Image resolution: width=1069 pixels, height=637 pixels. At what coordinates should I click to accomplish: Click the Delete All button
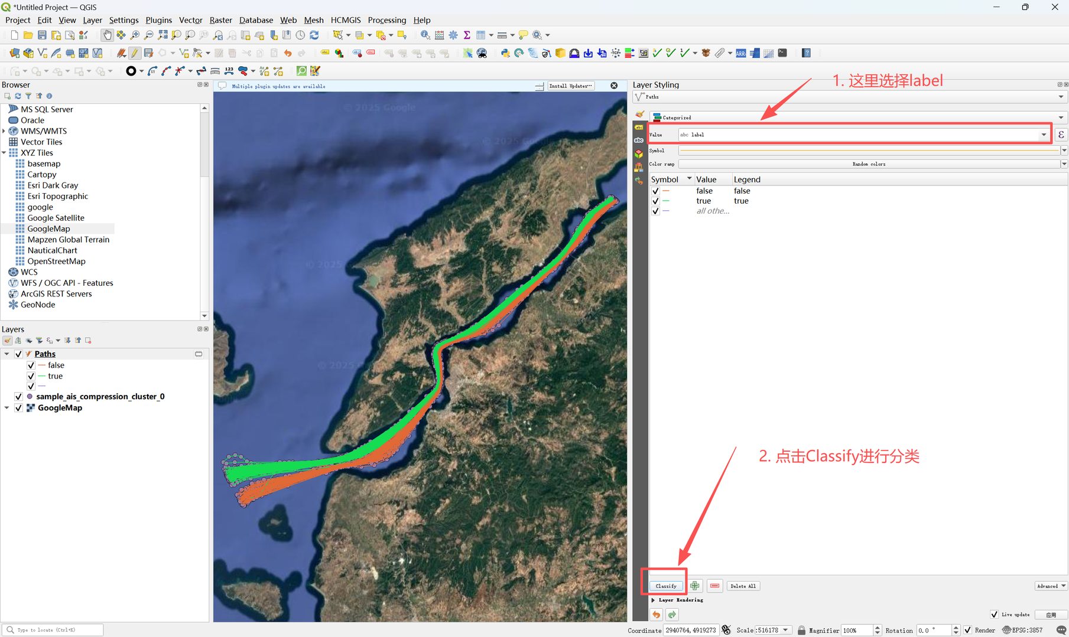pos(743,586)
